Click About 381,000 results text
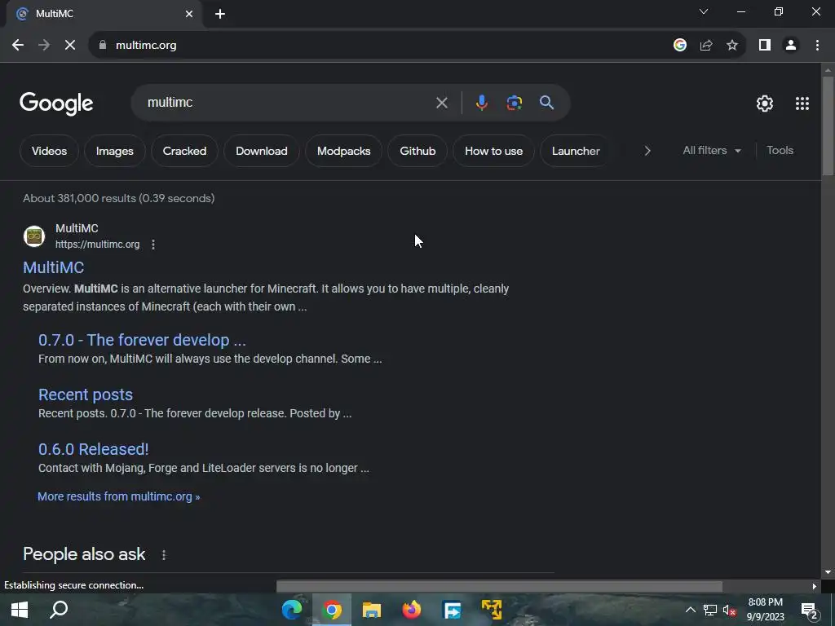835x626 pixels. 119,199
